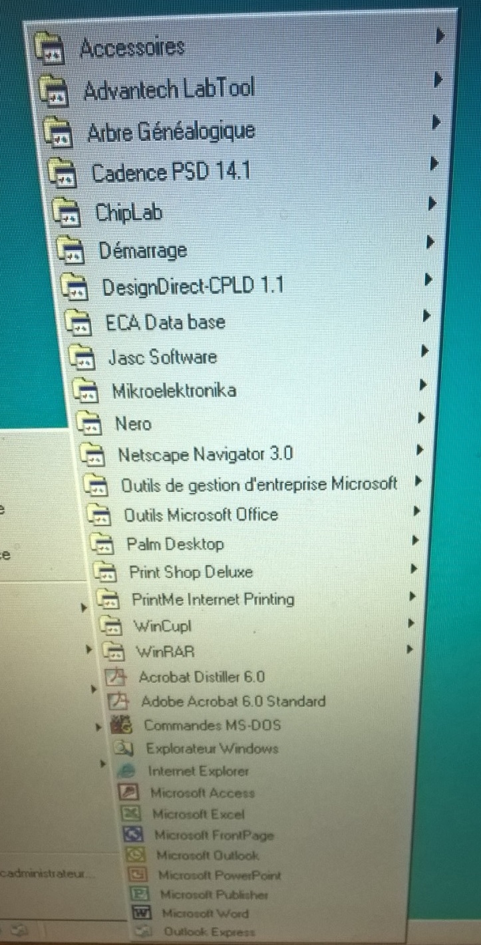Select the Explorateur Windows label

pos(212,749)
